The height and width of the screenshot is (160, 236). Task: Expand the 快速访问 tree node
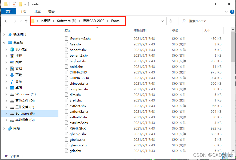4,34
